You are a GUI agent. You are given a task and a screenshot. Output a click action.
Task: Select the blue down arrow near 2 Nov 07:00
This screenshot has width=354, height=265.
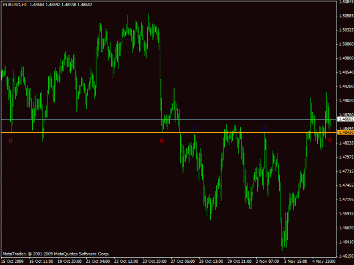tap(265, 128)
